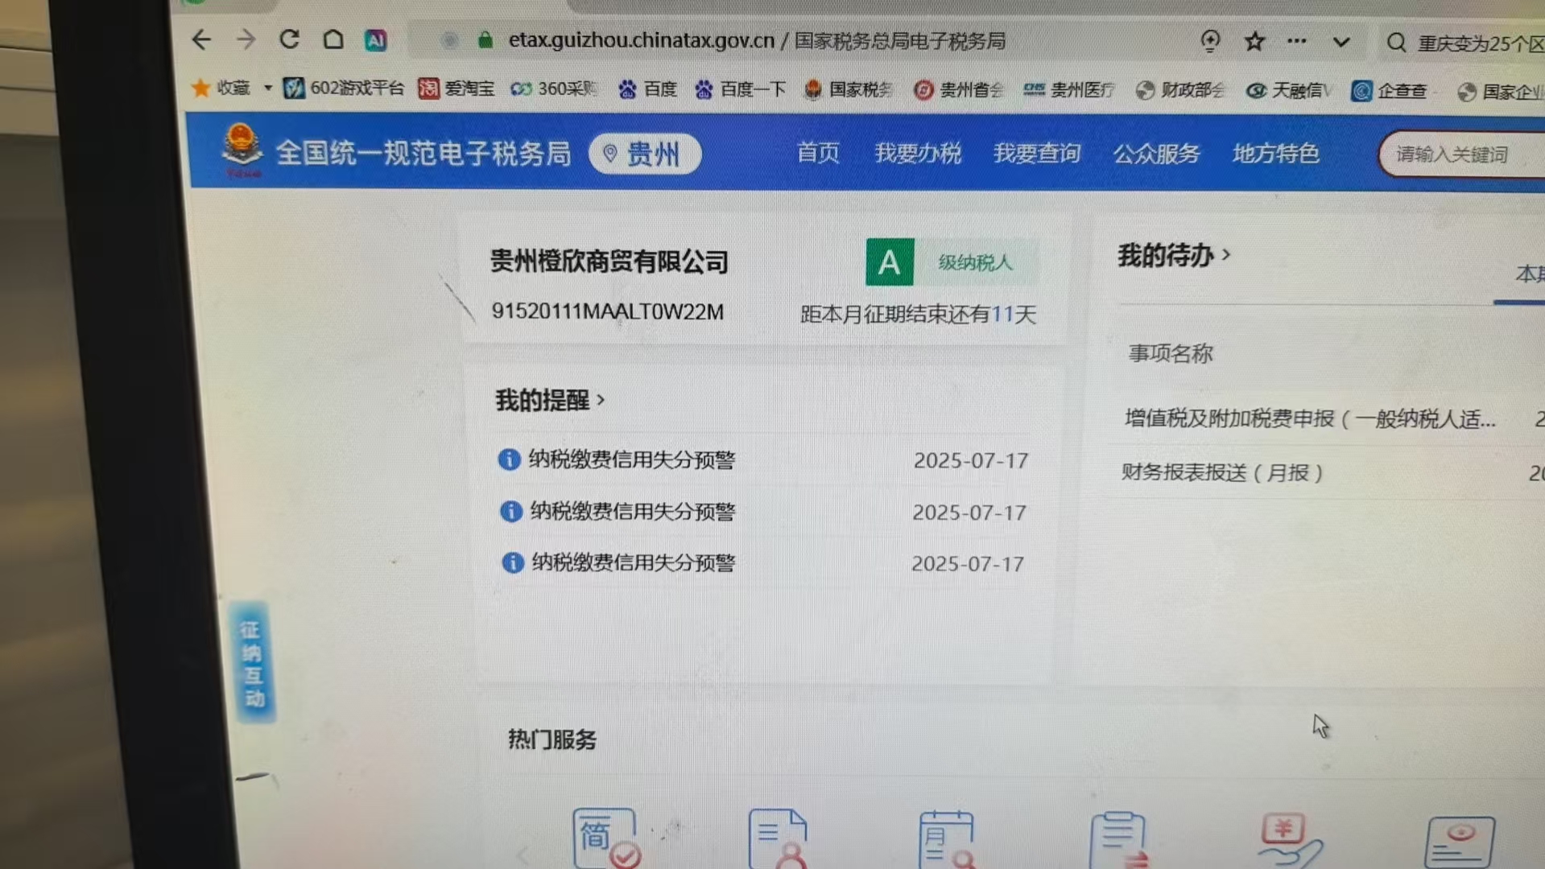The width and height of the screenshot is (1545, 869).
Task: Open the browser three-dots menu
Action: pos(1296,41)
